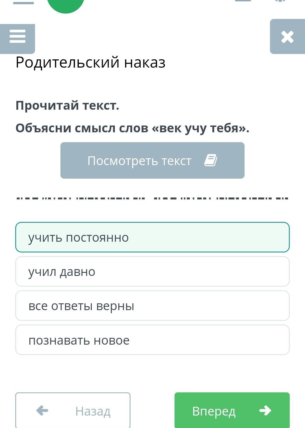Viewport: 305px width, 428px height.
Task: Click the heading «Родительский наказ»
Action: click(90, 62)
